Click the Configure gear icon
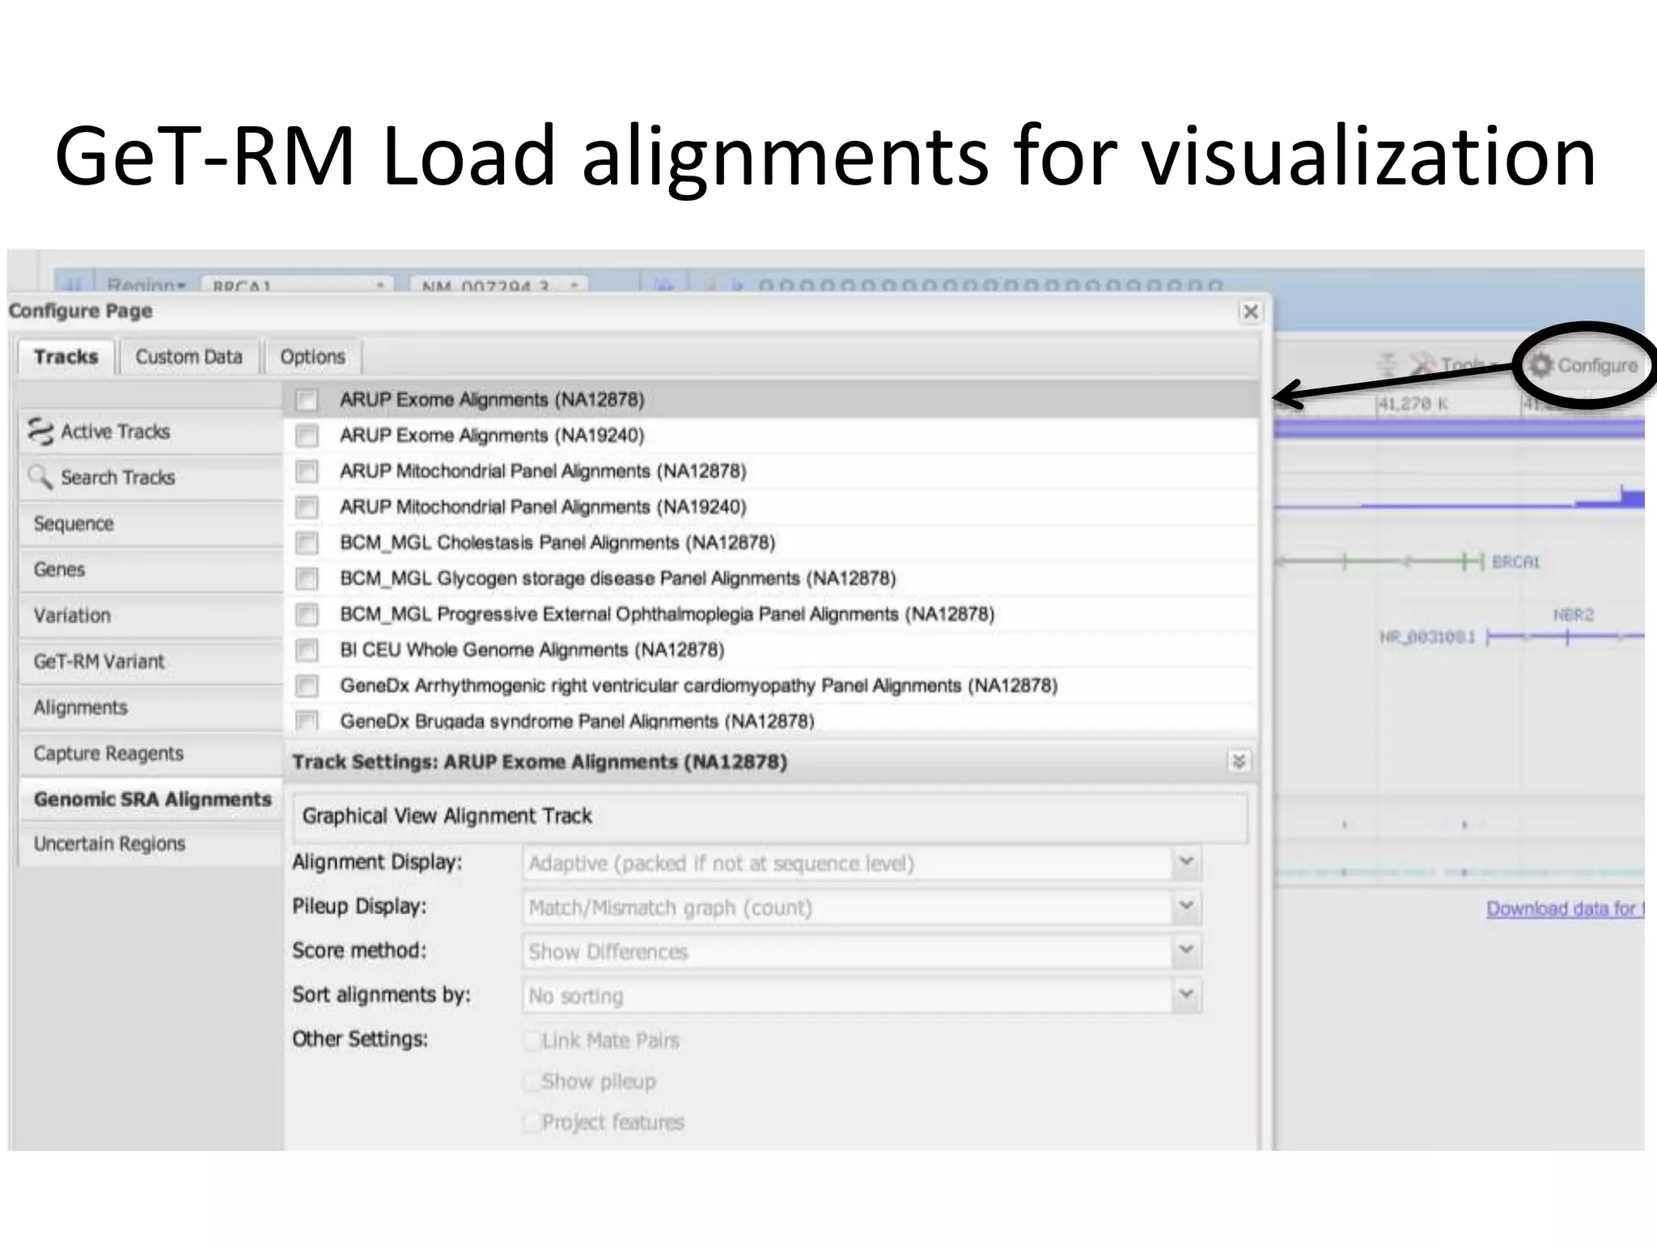 click(x=1540, y=366)
